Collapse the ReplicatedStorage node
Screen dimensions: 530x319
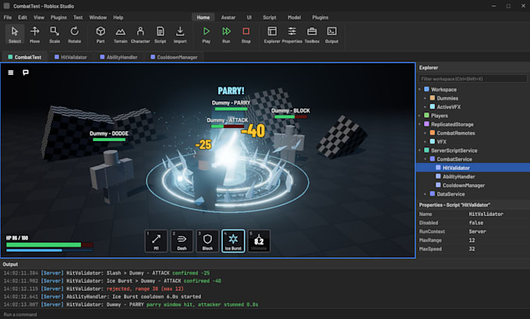pos(420,124)
